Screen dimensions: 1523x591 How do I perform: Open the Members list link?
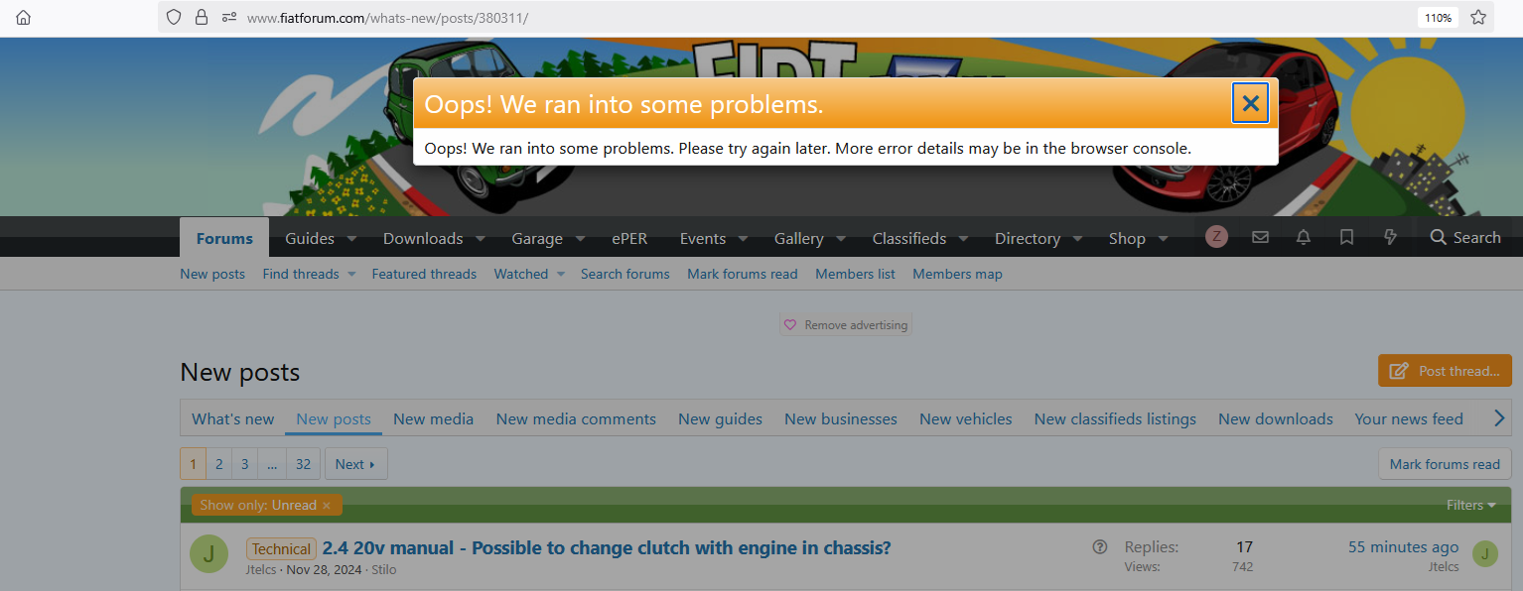tap(855, 274)
